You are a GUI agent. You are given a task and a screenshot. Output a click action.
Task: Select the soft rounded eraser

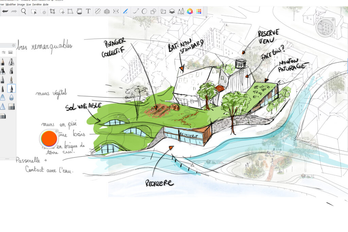point(3,116)
